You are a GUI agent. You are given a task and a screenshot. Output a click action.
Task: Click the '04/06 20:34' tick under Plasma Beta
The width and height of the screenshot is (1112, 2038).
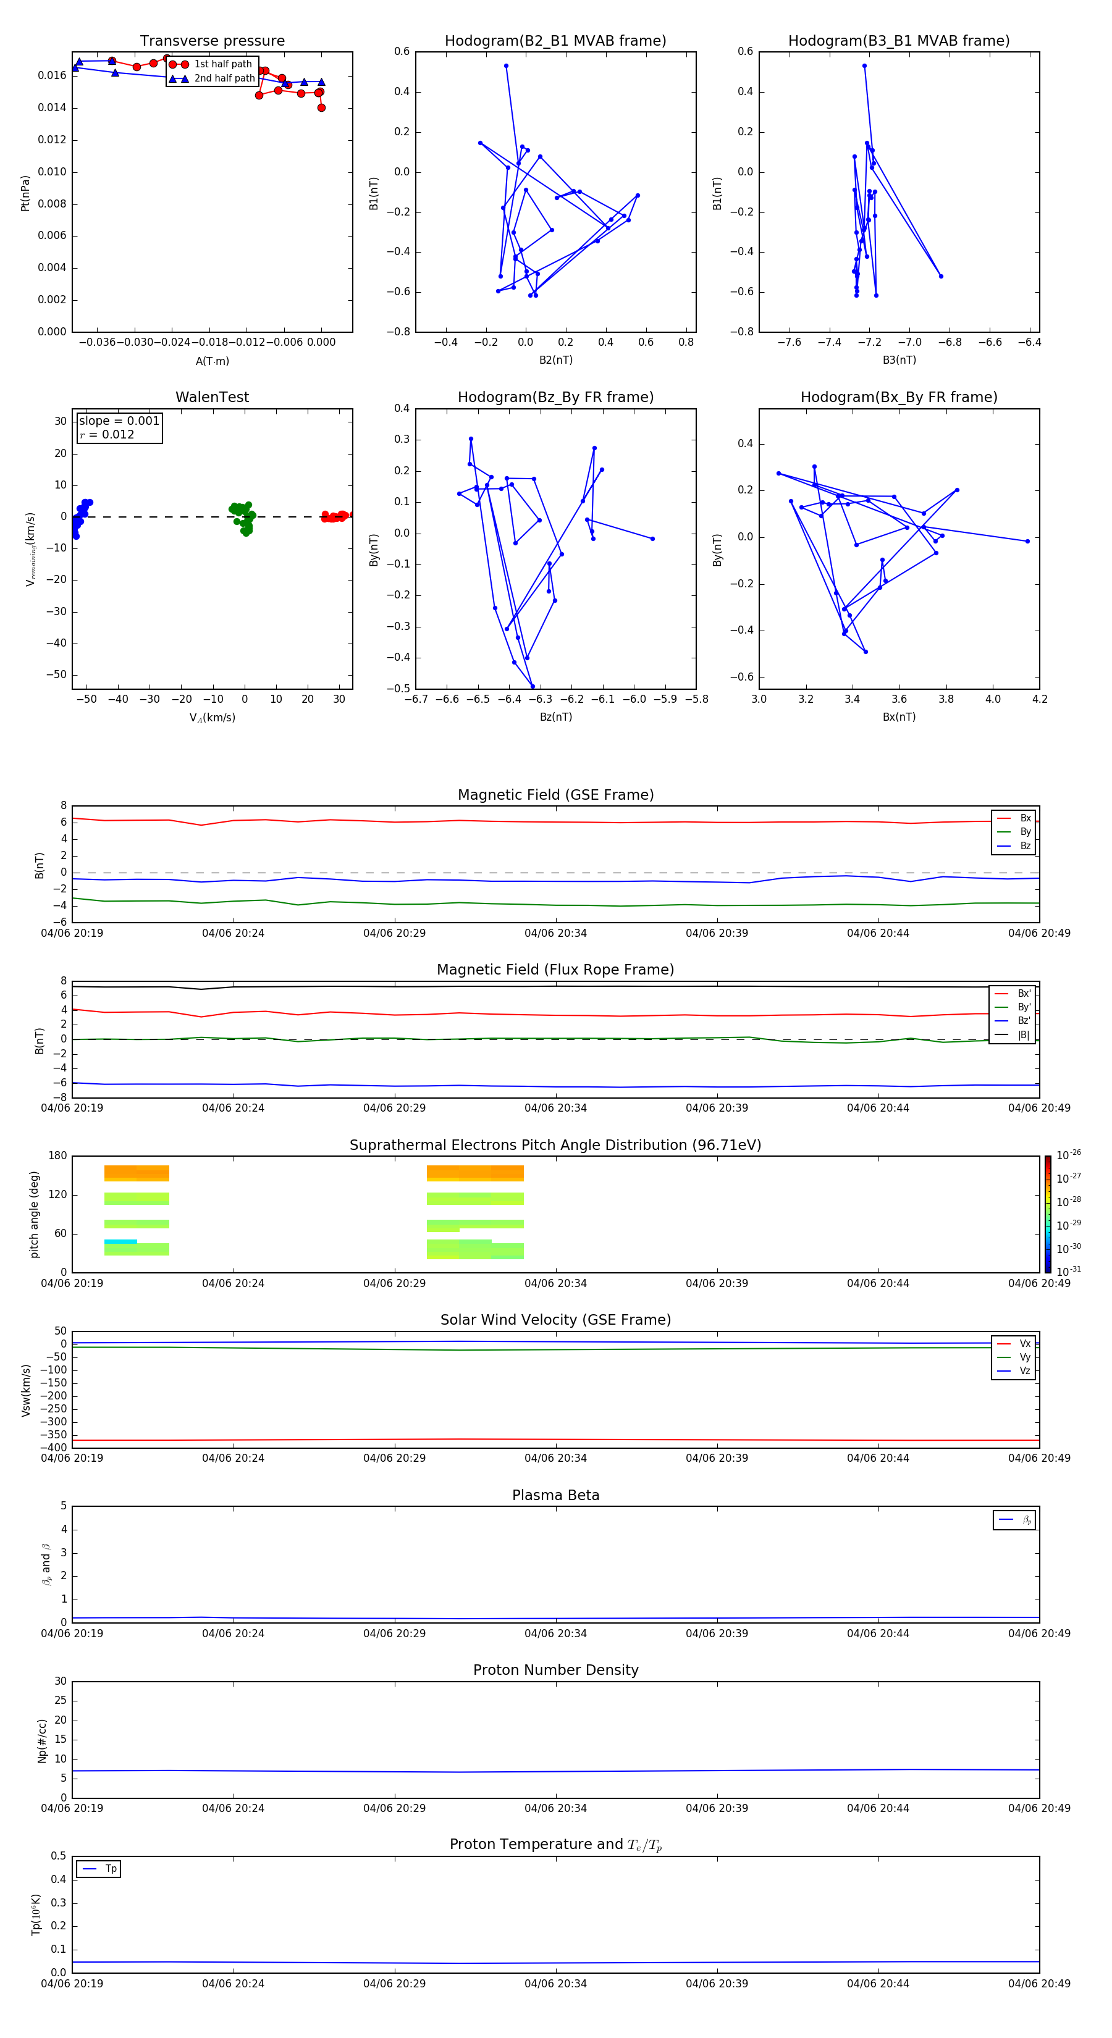point(555,1633)
